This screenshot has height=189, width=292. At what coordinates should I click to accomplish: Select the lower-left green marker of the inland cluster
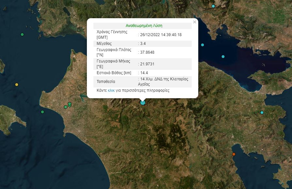[66, 107]
